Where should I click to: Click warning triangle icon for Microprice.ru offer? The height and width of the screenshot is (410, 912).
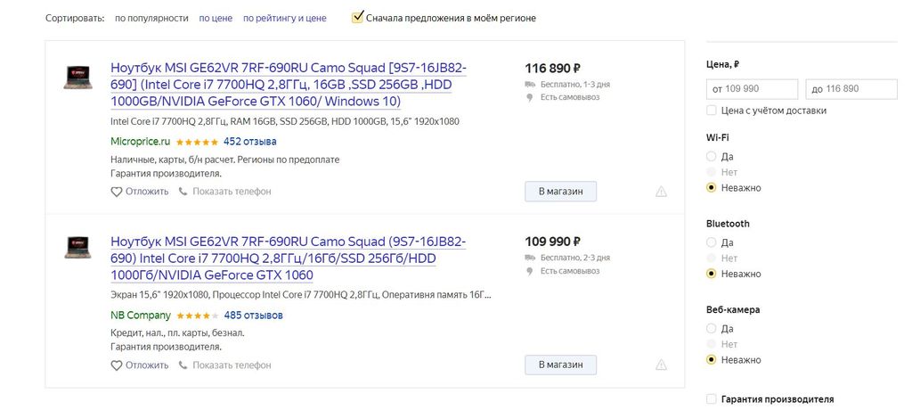(x=661, y=192)
